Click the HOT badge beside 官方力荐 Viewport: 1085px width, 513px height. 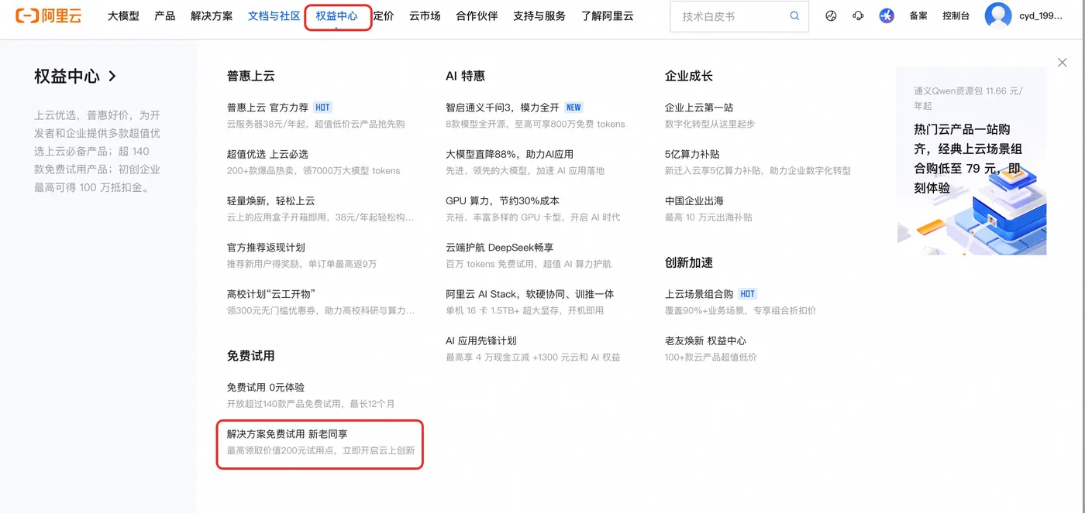[x=323, y=108]
